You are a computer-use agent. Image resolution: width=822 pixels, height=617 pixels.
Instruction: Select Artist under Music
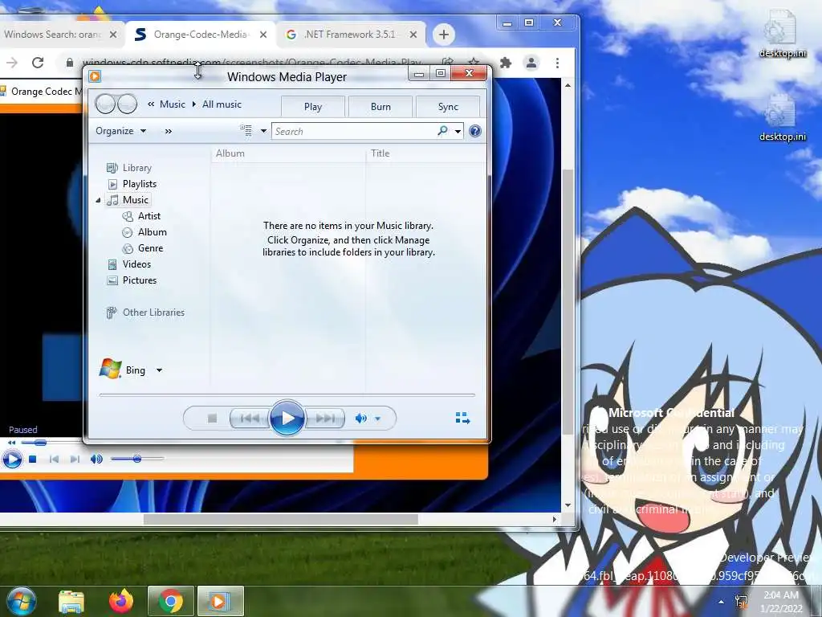(141, 215)
